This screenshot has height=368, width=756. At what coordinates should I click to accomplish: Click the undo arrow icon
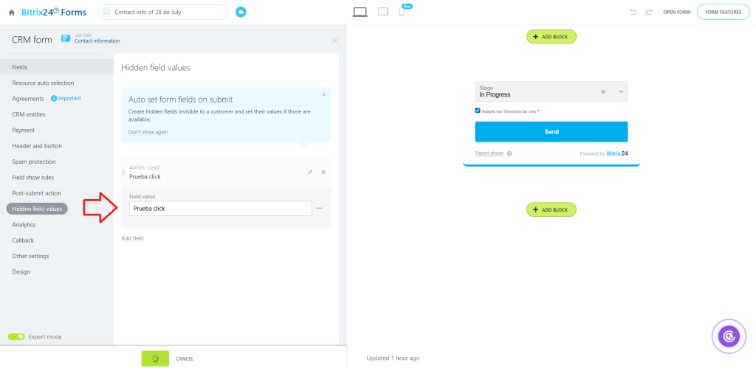point(633,13)
